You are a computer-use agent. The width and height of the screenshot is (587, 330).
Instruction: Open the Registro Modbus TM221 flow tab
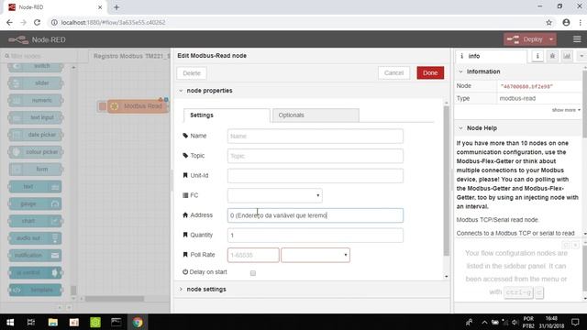130,56
